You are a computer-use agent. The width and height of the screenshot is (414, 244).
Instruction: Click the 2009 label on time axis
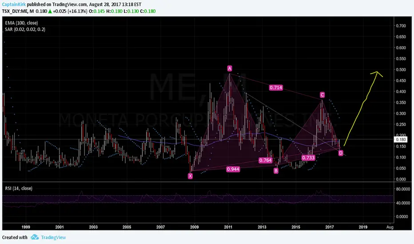194,227
